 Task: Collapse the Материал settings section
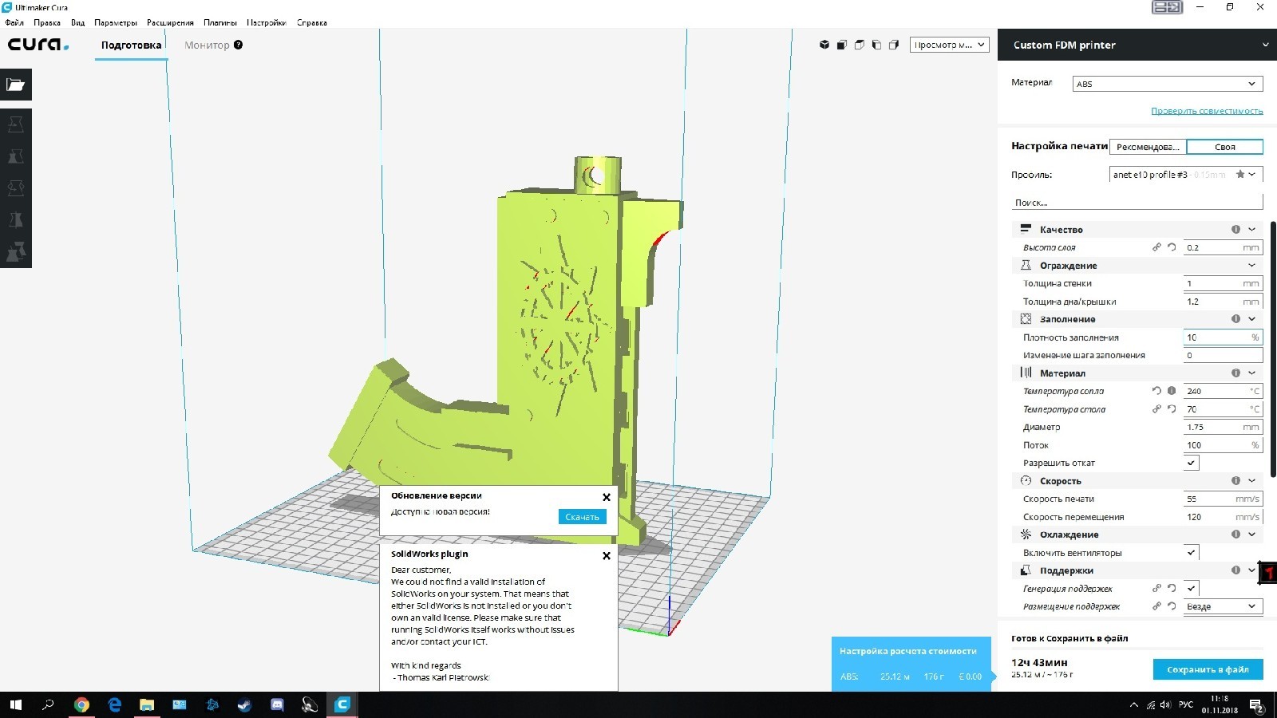pos(1251,373)
